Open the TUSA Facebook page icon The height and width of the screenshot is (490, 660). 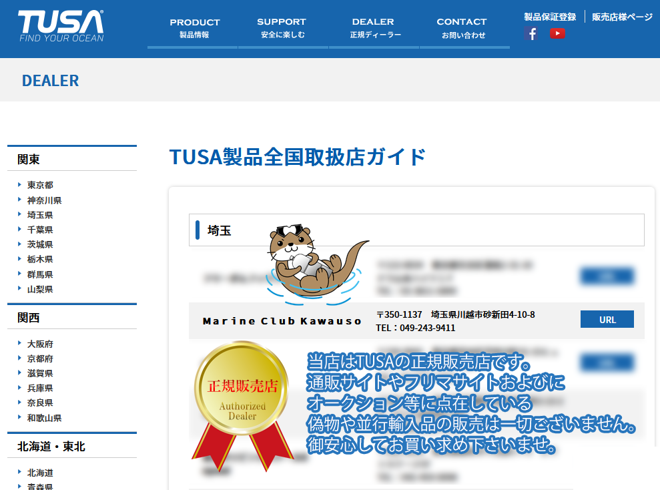tap(531, 33)
